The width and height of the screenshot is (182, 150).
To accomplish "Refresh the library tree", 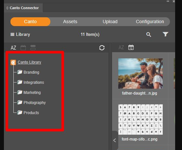I will tap(102, 48).
